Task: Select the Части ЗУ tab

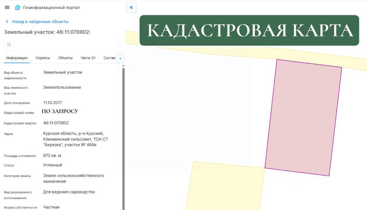Action: tap(88, 58)
